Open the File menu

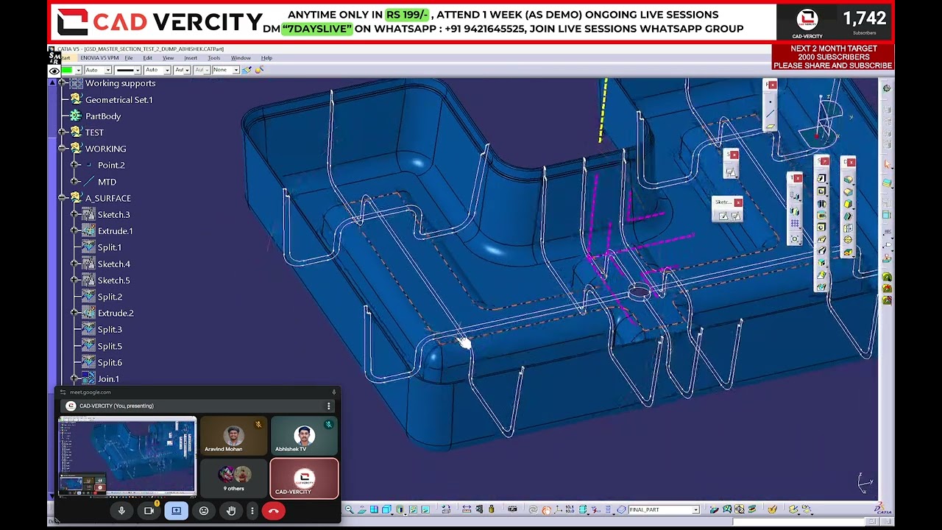pyautogui.click(x=129, y=58)
